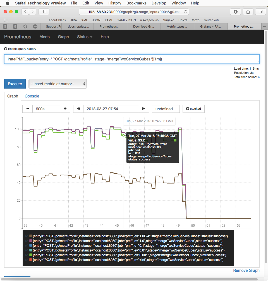
Task: Open the router wifi bookmark
Action: point(211,20)
